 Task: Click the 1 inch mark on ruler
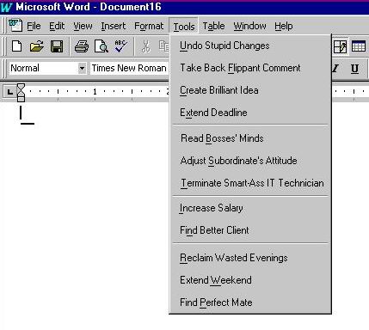point(95,92)
